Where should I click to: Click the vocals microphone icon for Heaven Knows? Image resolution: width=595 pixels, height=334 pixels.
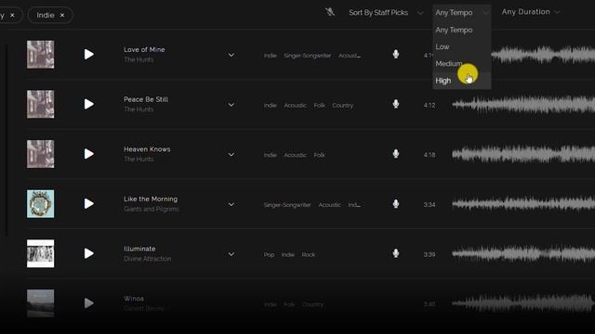[396, 154]
